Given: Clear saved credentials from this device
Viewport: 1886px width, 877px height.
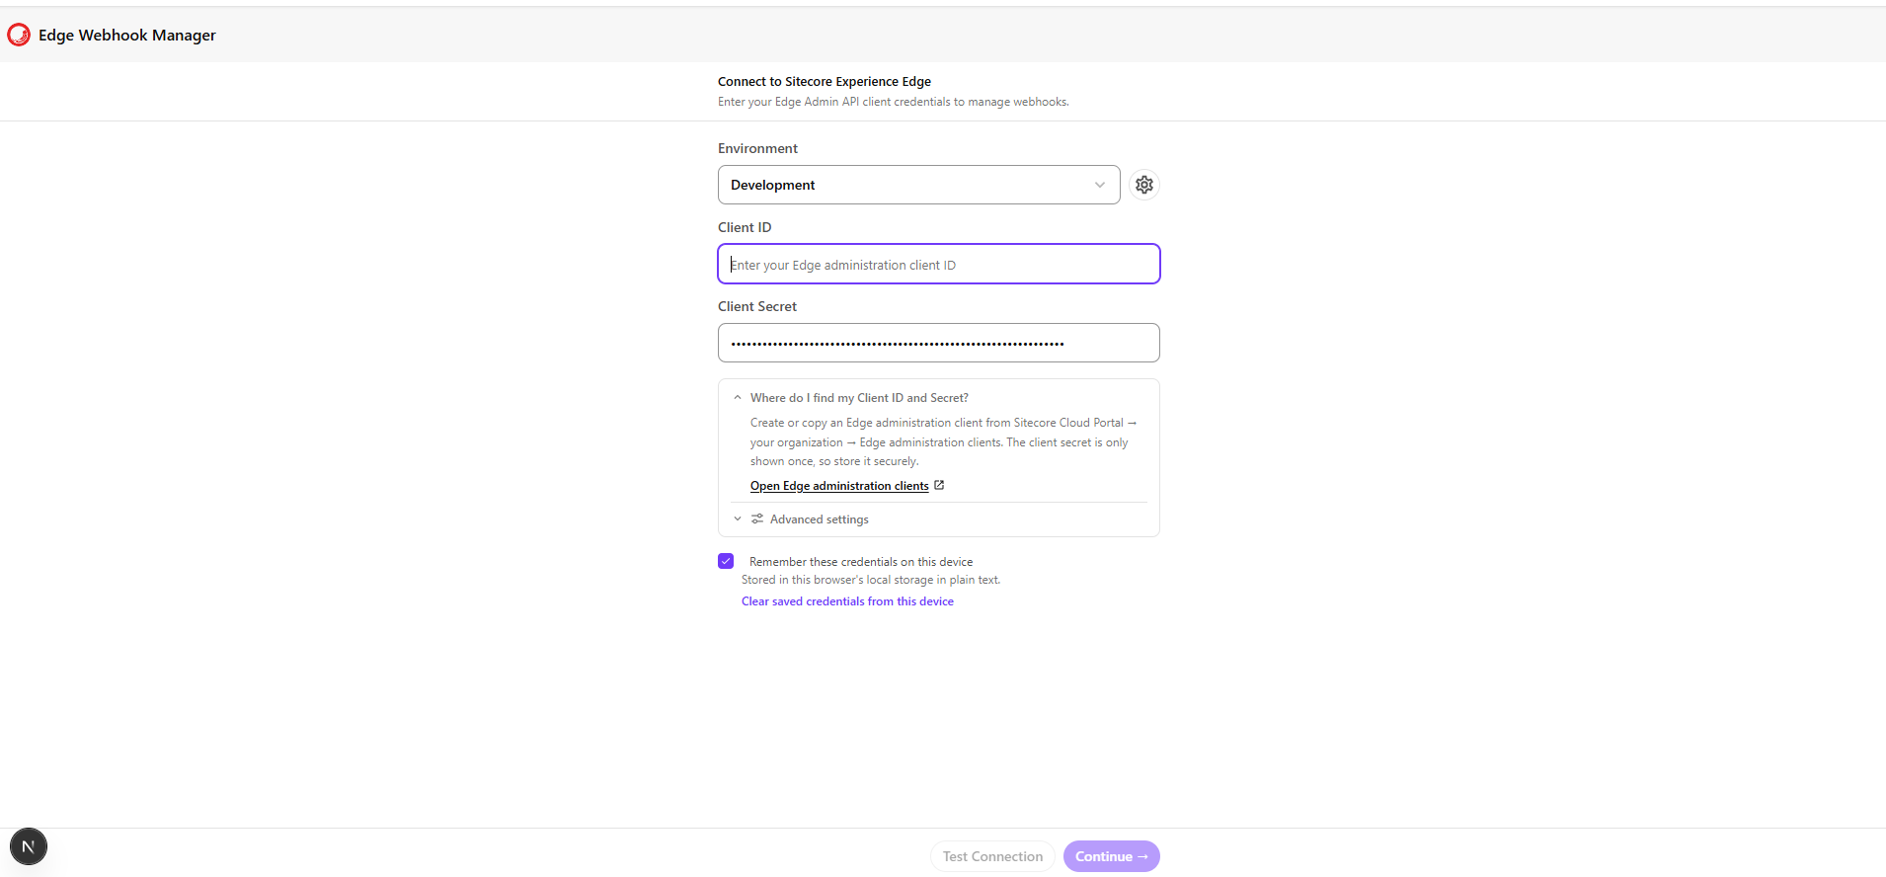Looking at the screenshot, I should (847, 601).
